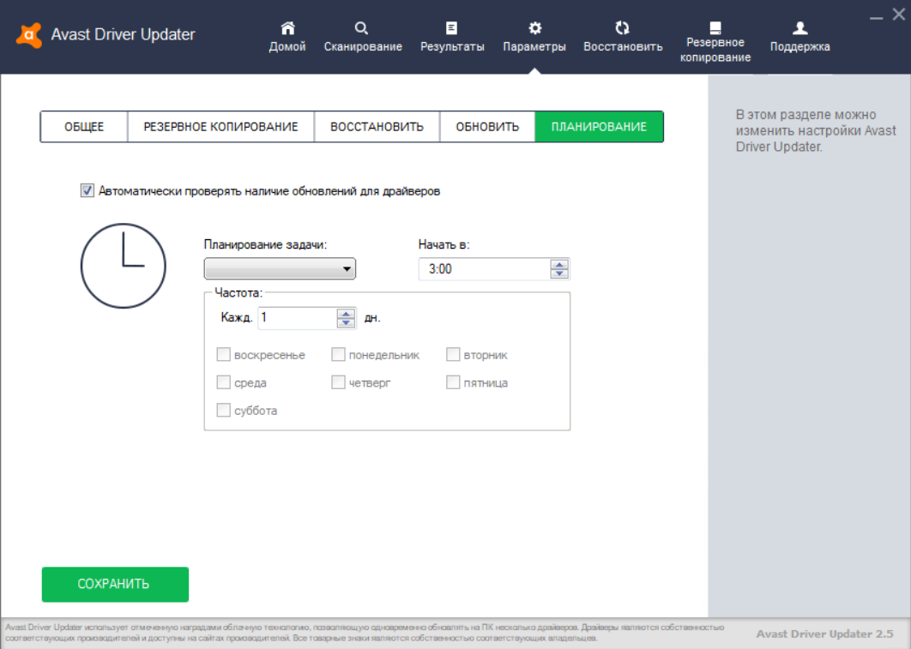The height and width of the screenshot is (649, 911).
Task: Check the воскресенье checkbox
Action: pyautogui.click(x=224, y=354)
